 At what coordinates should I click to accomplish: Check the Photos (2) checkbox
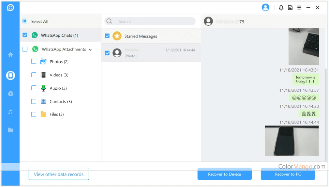click(34, 61)
